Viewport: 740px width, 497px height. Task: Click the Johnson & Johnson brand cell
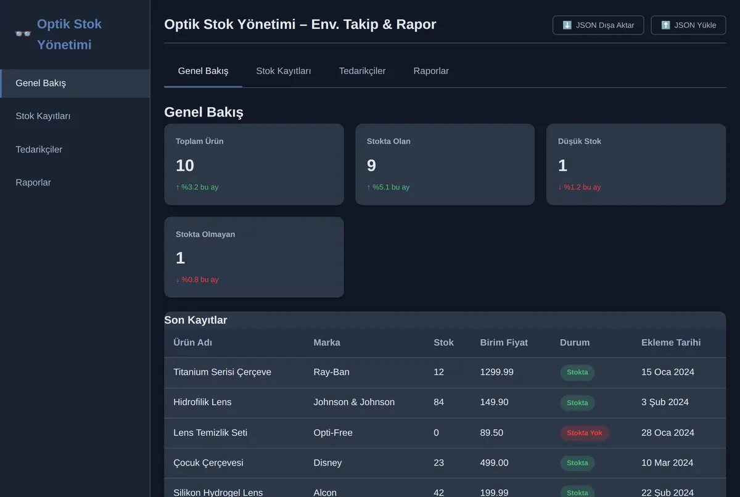click(x=354, y=402)
